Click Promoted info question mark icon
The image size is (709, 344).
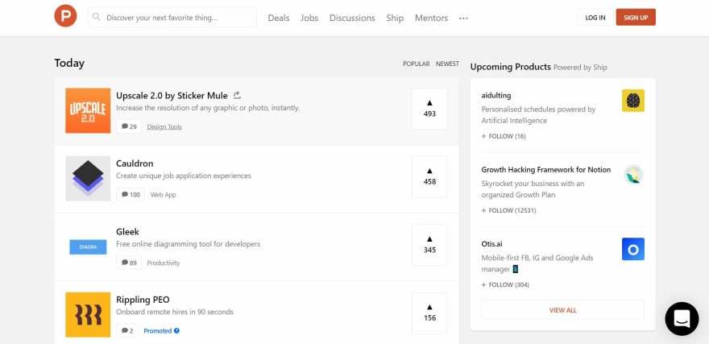176,331
